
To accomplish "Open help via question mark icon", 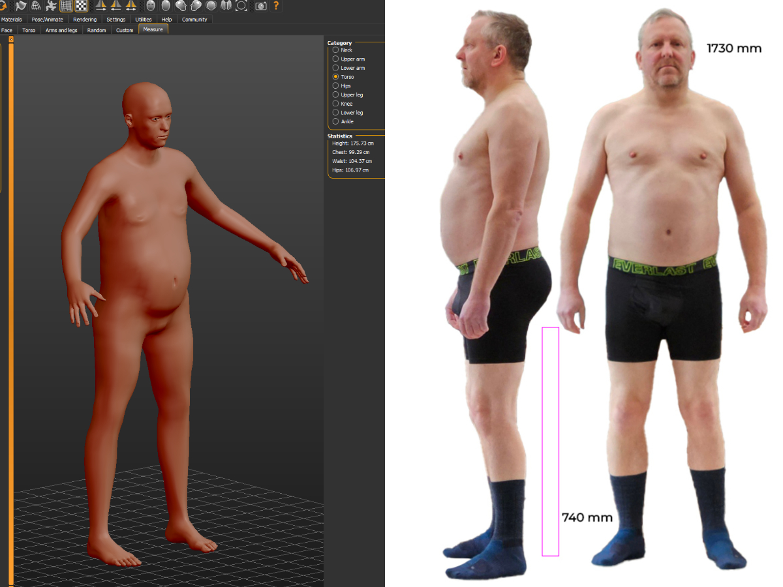I will (x=277, y=6).
